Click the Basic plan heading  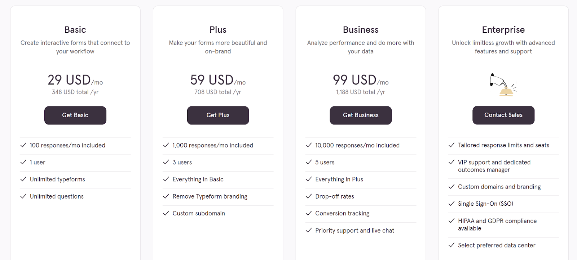(75, 29)
